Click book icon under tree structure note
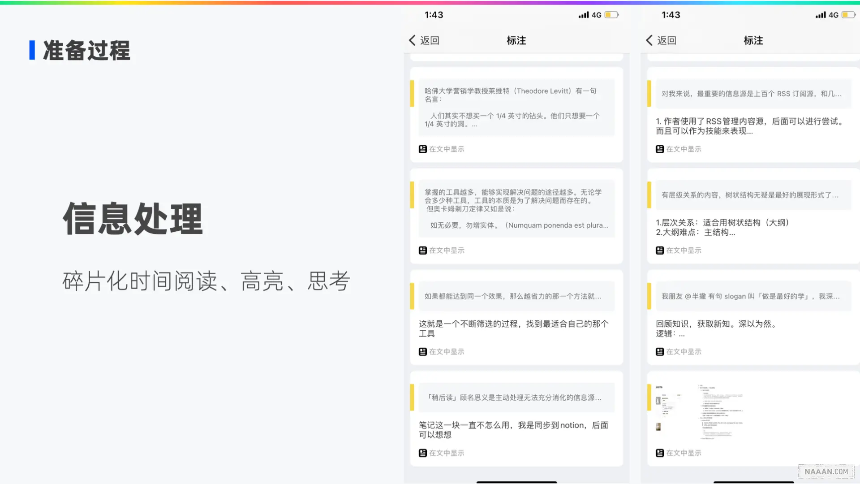The height and width of the screenshot is (484, 860). coord(659,251)
